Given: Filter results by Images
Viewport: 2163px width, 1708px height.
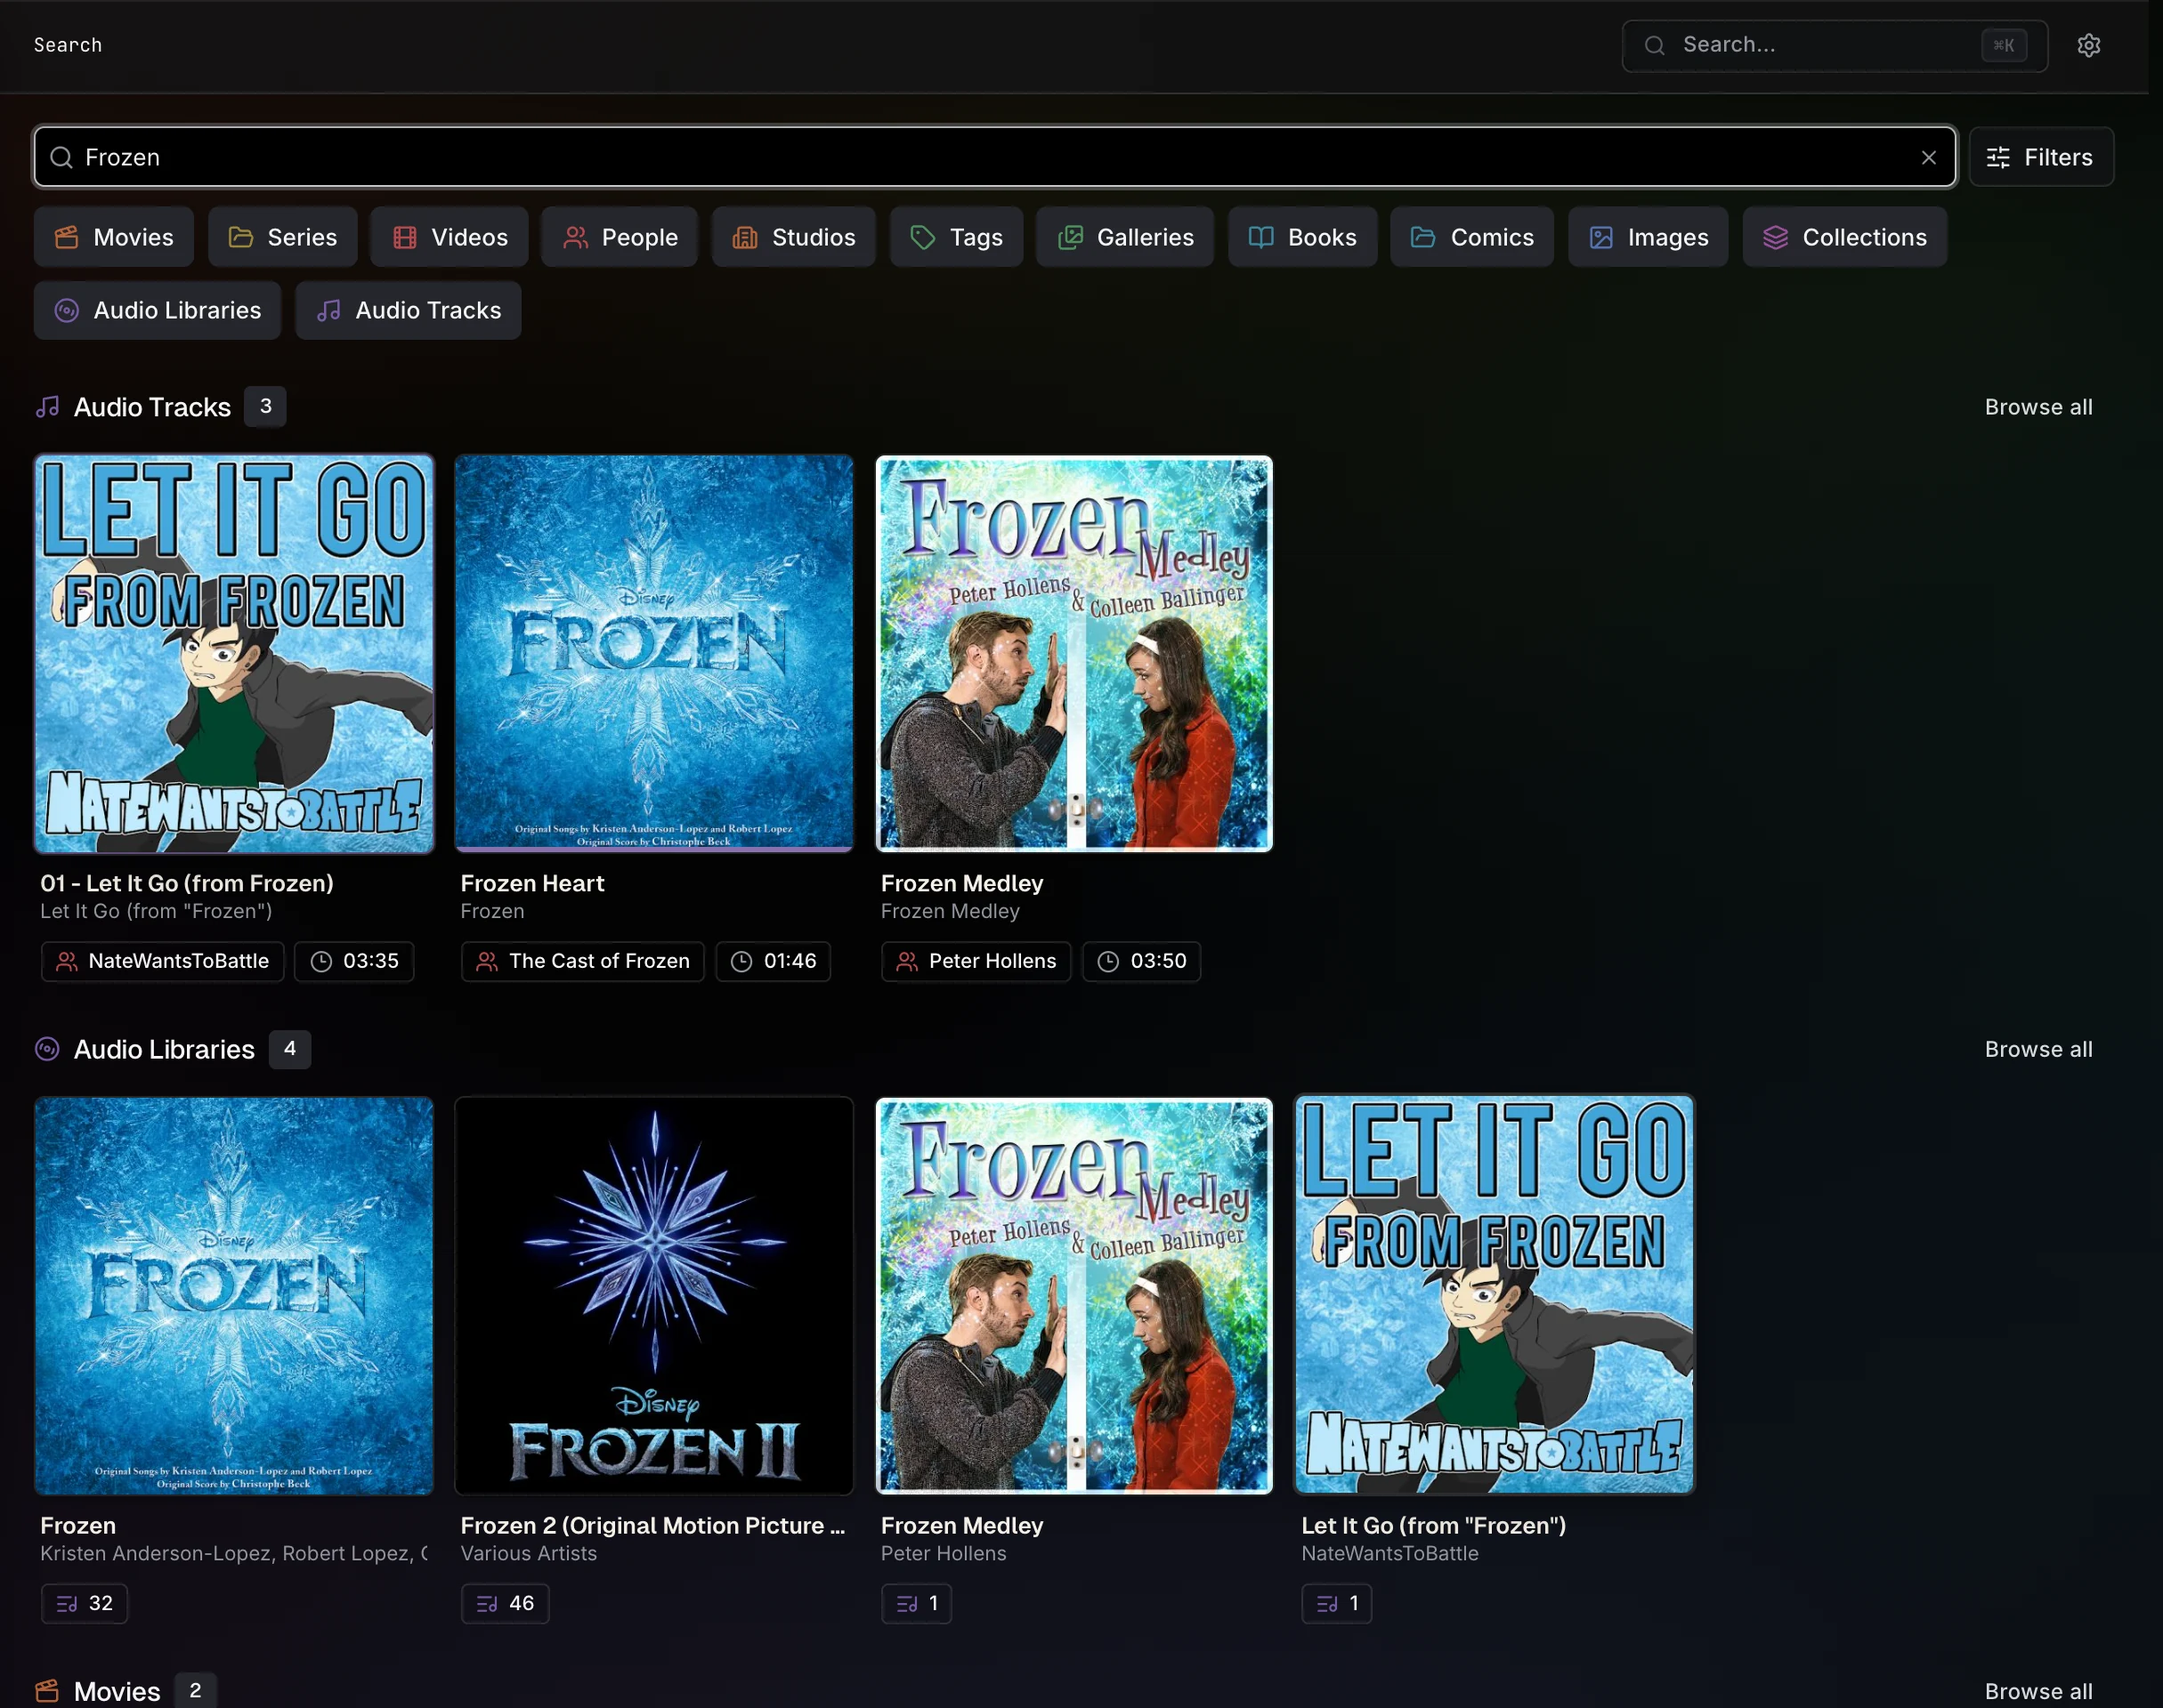Looking at the screenshot, I should [x=1648, y=237].
